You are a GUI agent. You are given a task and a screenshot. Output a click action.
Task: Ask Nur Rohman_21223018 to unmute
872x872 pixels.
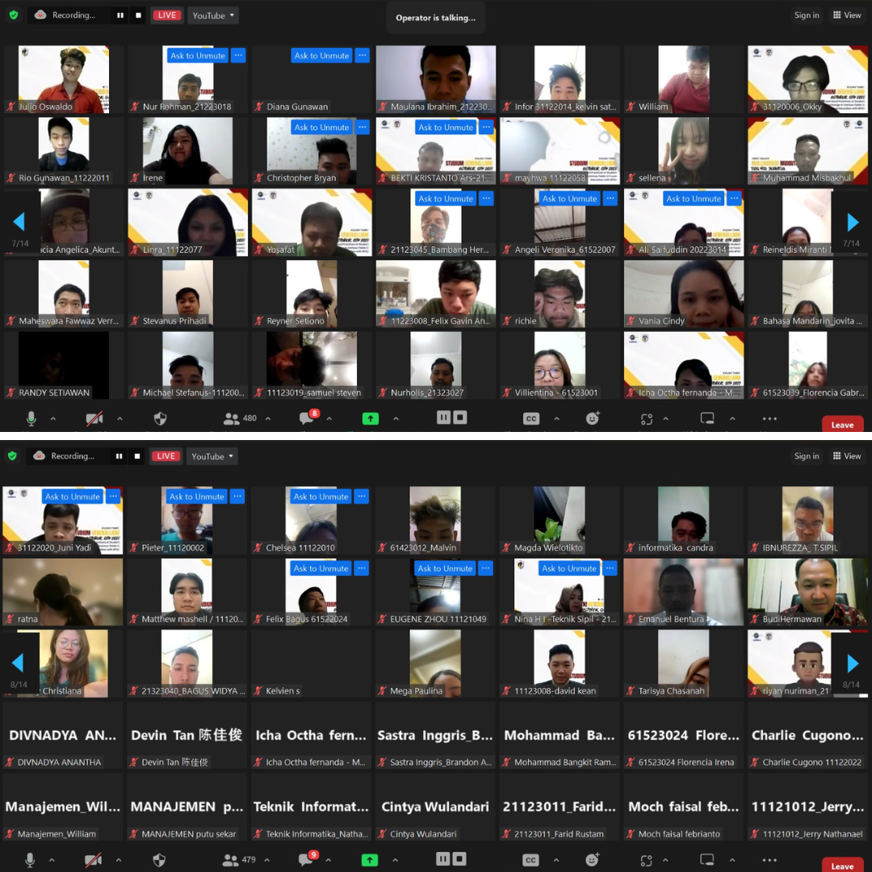[198, 56]
